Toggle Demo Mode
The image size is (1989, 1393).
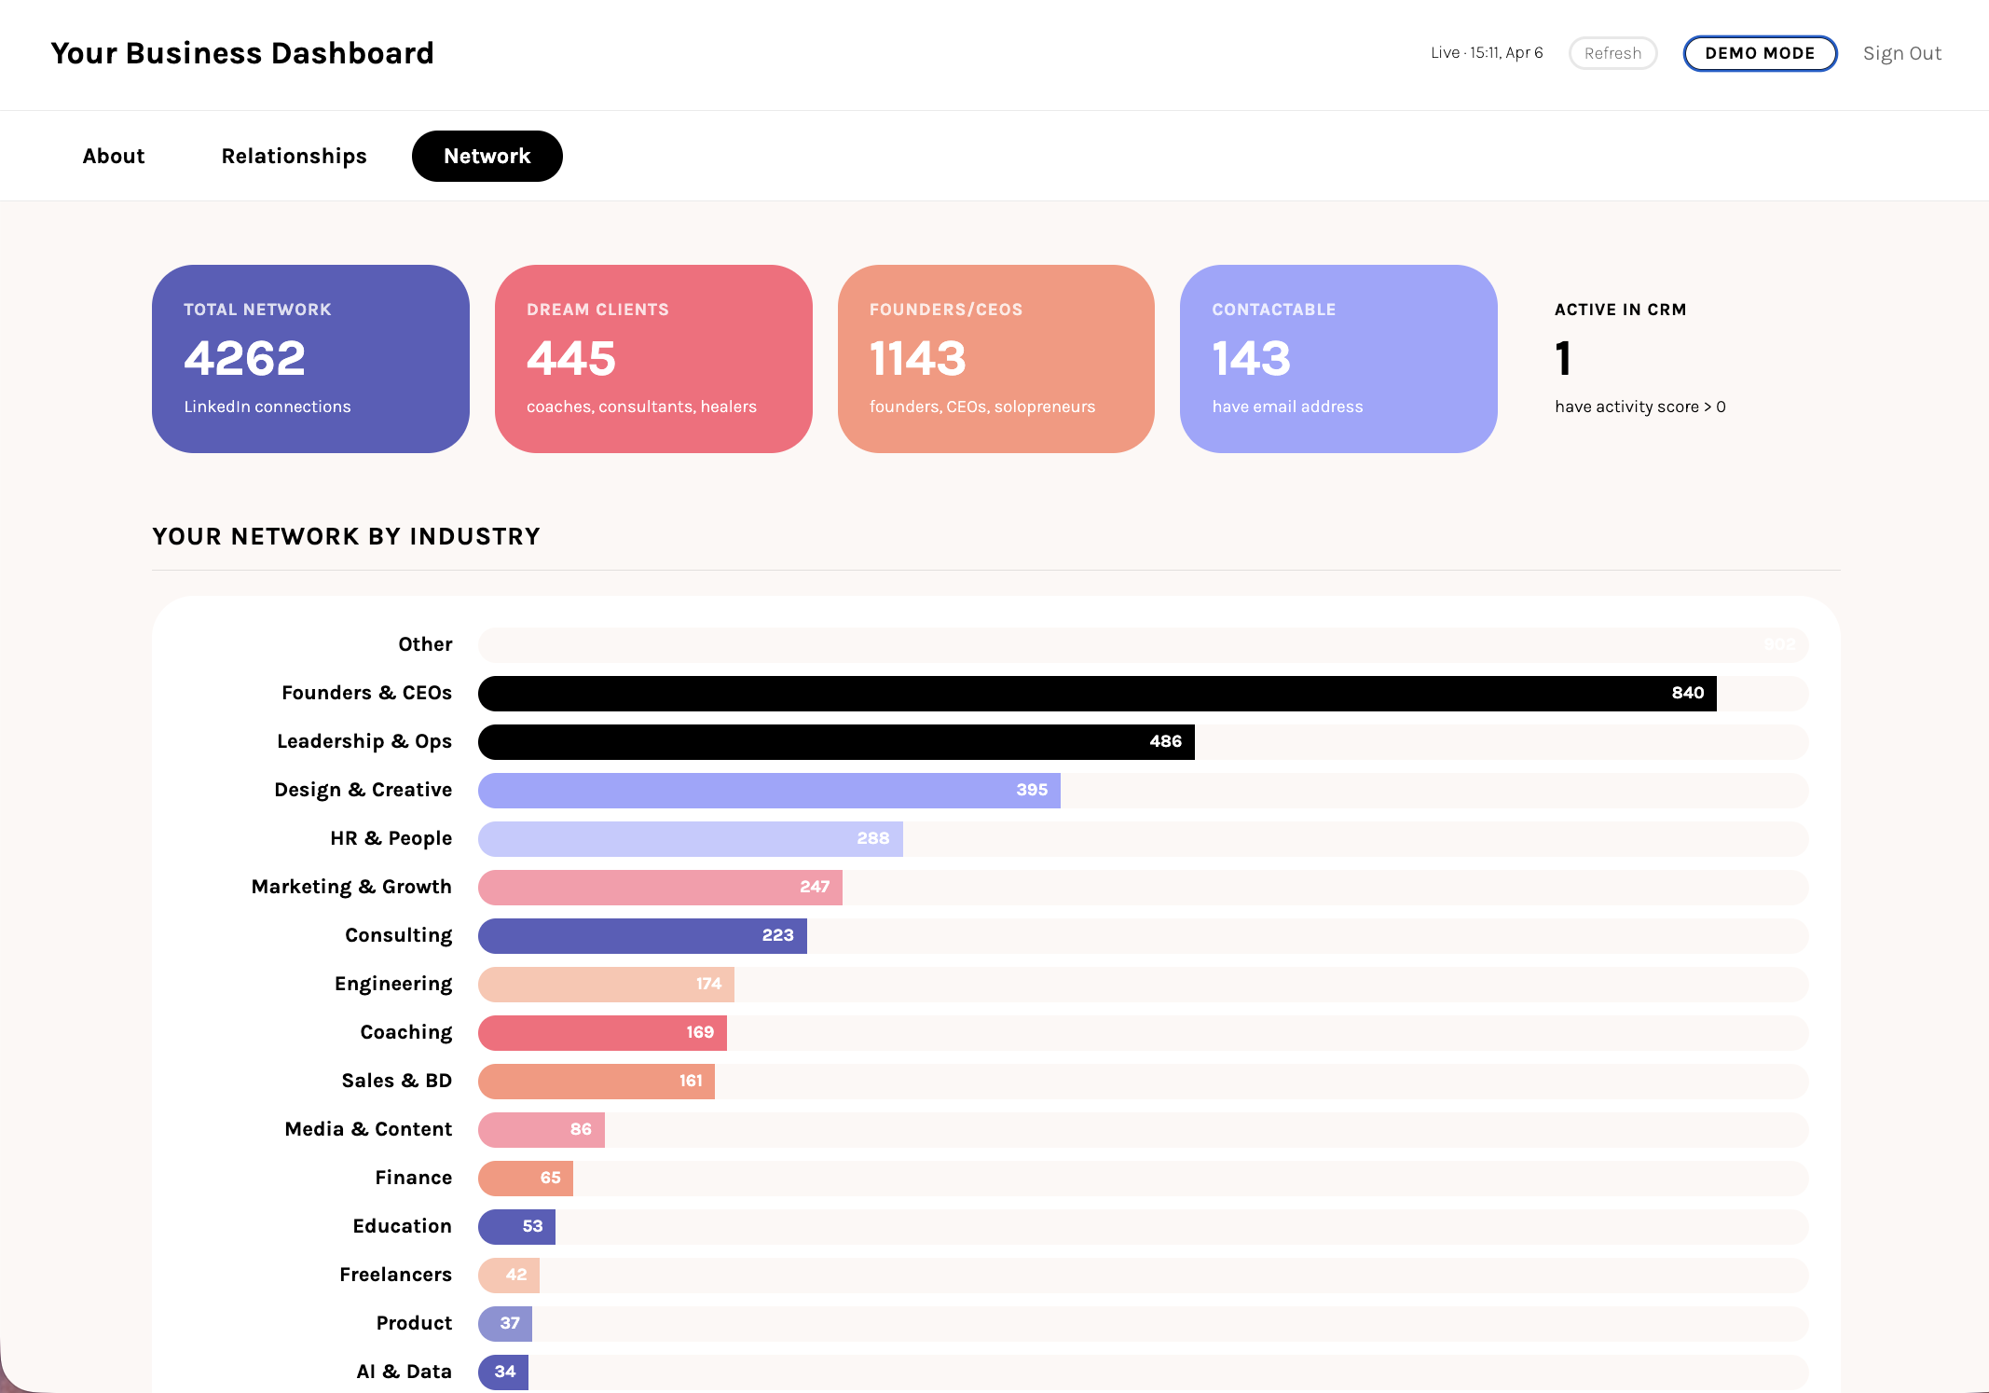1760,53
